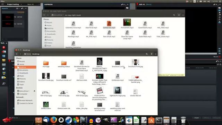Select the red Record tool in Lightworks Tools

(x=4, y=48)
